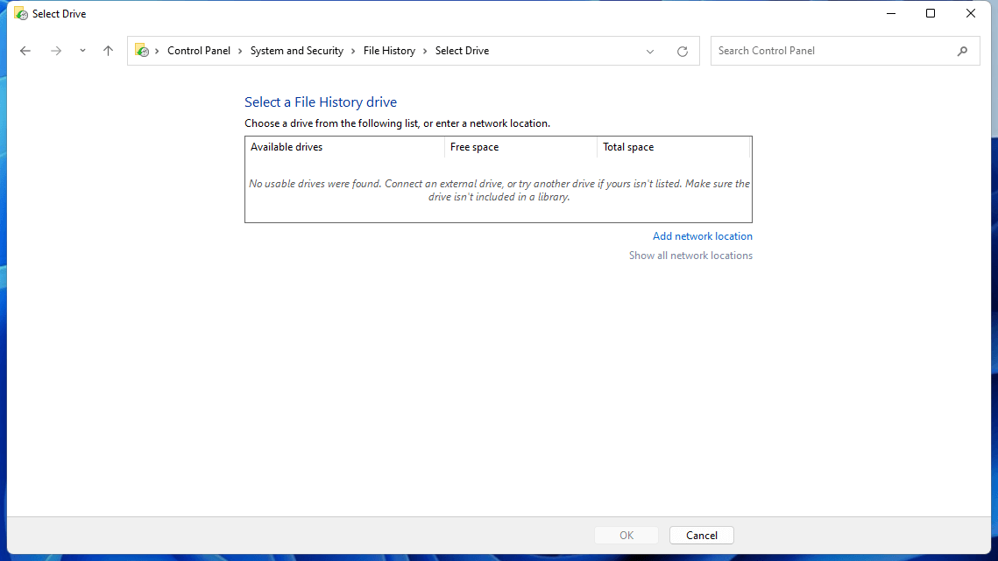Expand chevron after File History breadcrumb
998x561 pixels.
pyautogui.click(x=425, y=51)
